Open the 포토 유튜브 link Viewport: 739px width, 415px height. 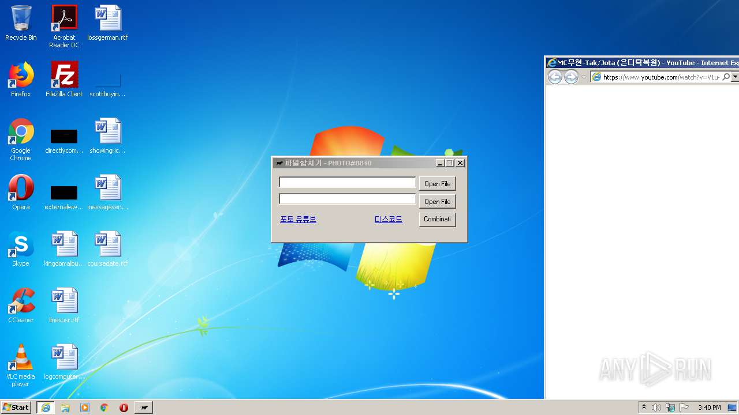pyautogui.click(x=298, y=220)
